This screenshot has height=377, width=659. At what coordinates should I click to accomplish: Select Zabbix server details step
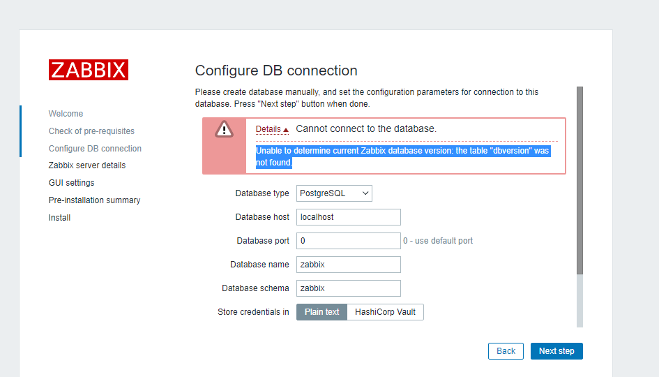point(87,165)
